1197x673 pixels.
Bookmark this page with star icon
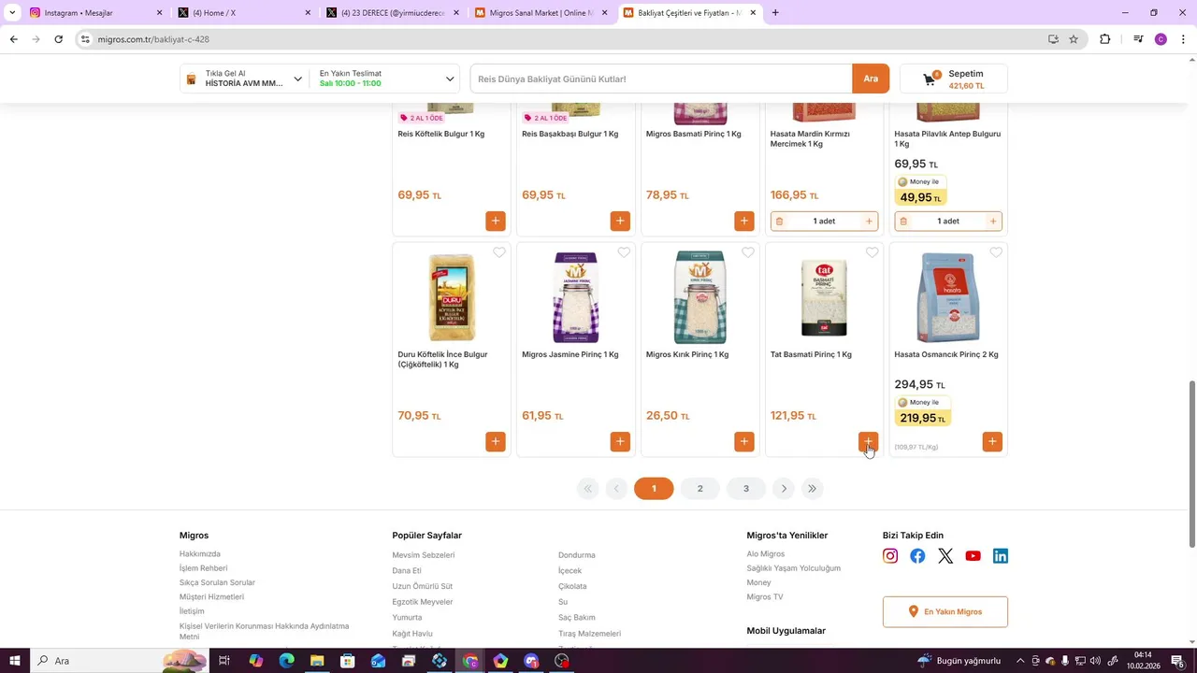(x=1074, y=39)
